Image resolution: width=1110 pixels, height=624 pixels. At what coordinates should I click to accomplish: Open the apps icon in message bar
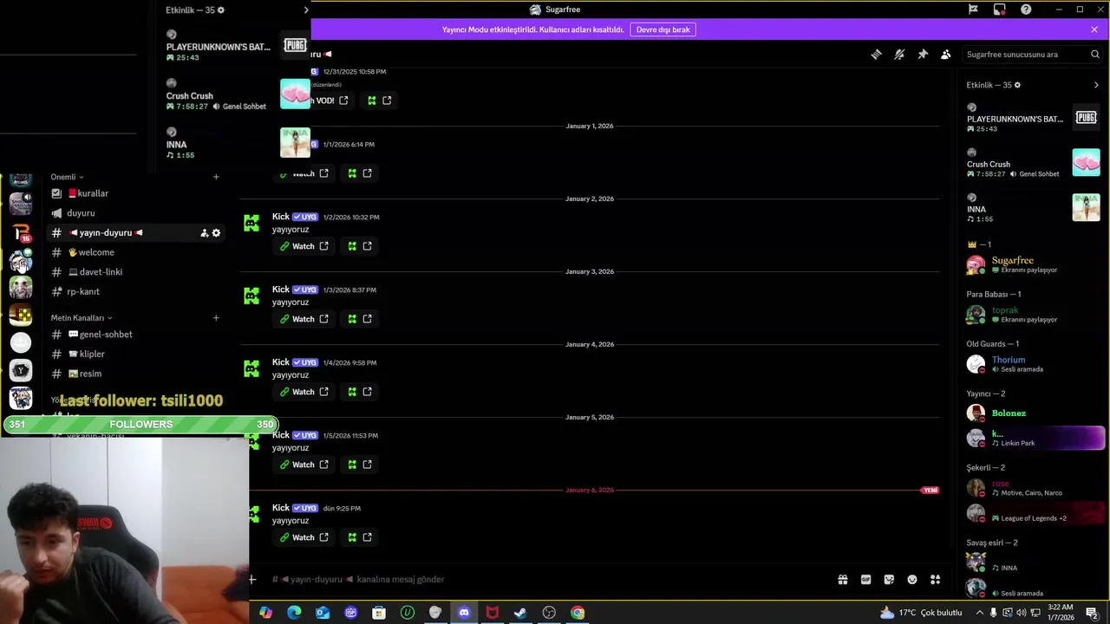pyautogui.click(x=936, y=580)
